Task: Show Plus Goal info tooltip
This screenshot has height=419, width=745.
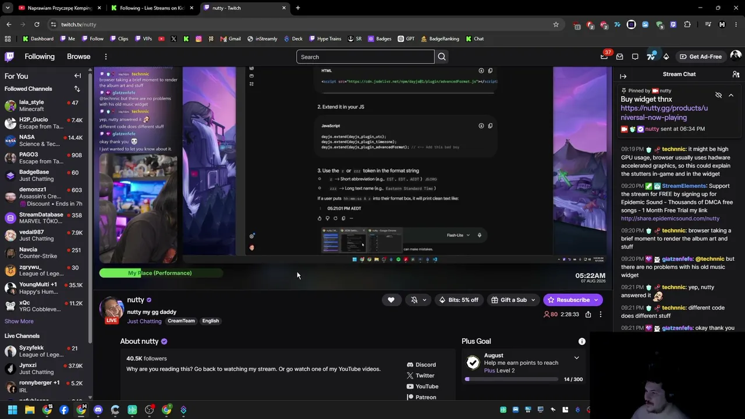Action: [x=581, y=342]
